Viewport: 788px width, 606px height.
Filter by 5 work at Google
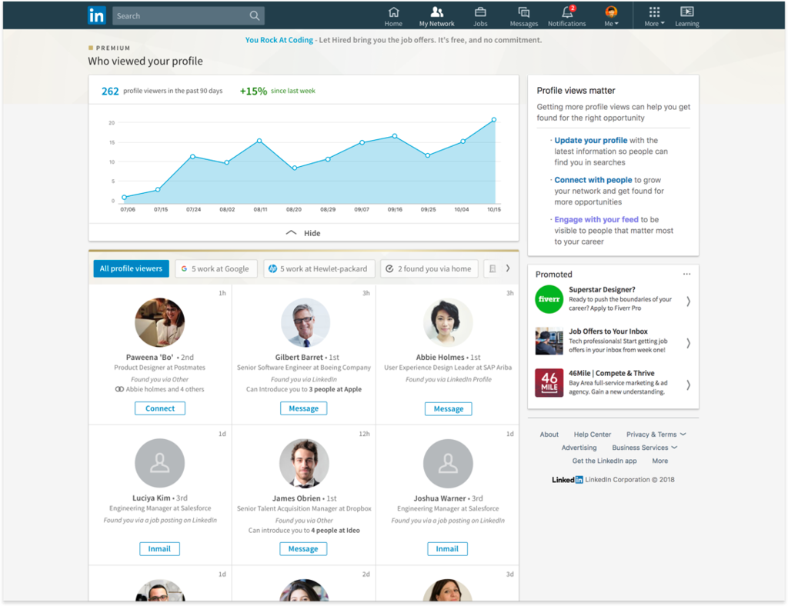coord(216,268)
